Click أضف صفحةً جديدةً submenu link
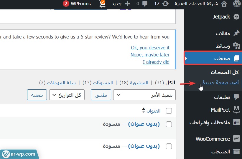Image resolution: width=242 pixels, height=159 pixels. pyautogui.click(x=220, y=83)
